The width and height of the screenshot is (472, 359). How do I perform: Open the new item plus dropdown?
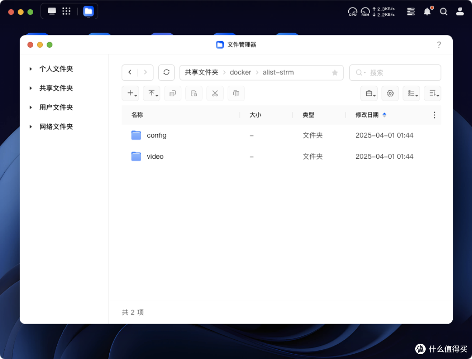pyautogui.click(x=130, y=94)
